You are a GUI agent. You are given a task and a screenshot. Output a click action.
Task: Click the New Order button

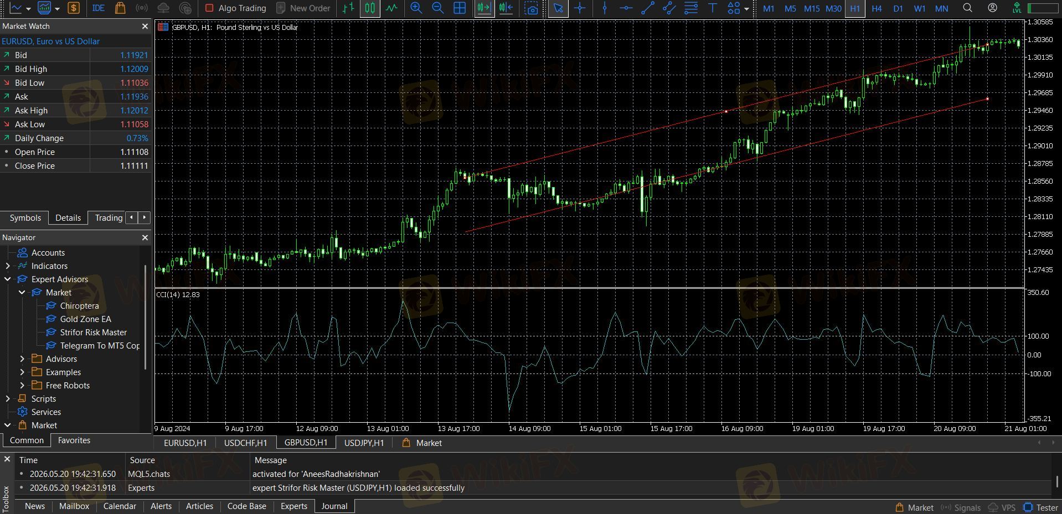tap(303, 8)
